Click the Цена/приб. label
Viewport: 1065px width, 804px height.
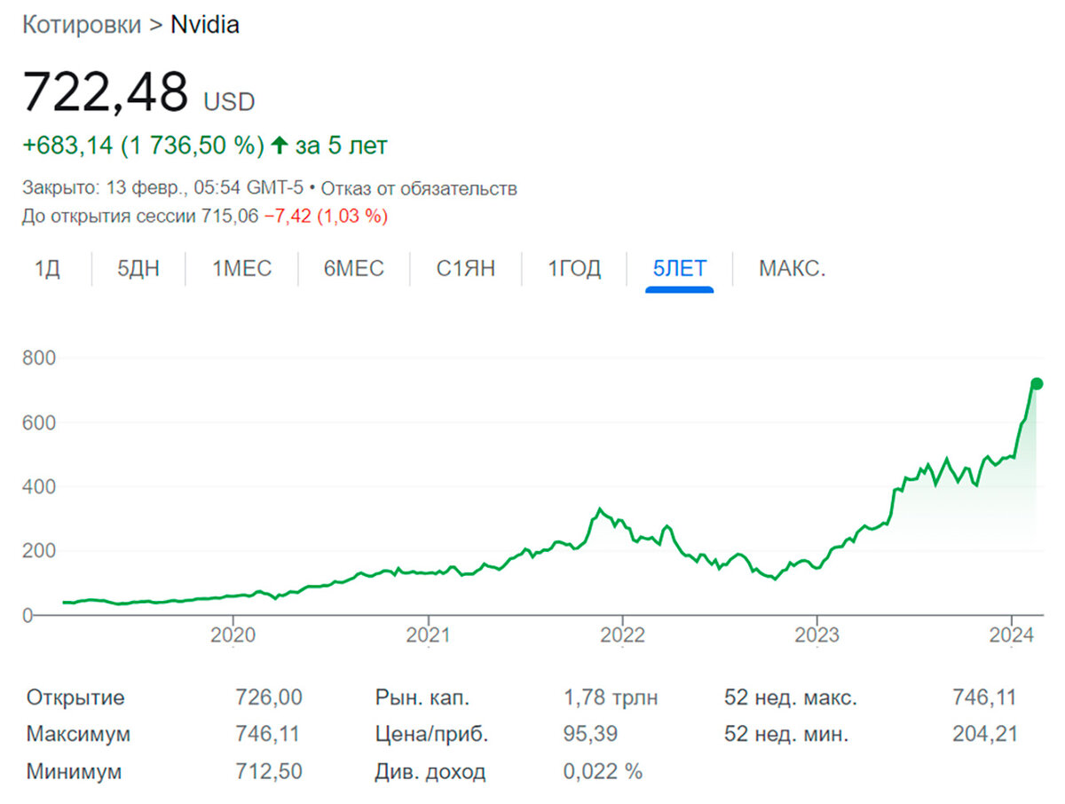point(431,735)
